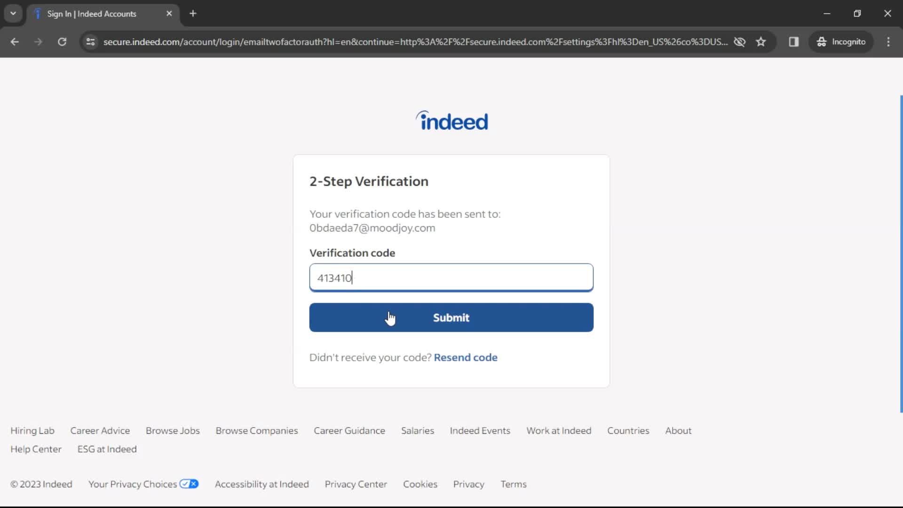Viewport: 903px width, 508px height.
Task: Click the Indeed logo at top
Action: (x=451, y=120)
